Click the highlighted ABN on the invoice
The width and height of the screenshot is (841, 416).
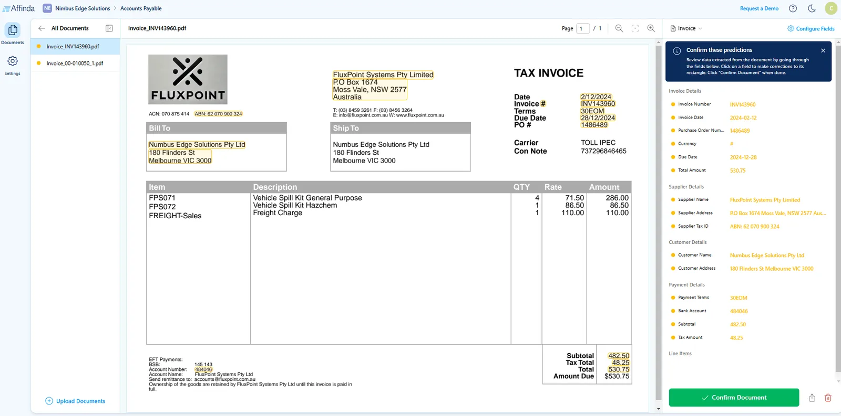218,114
